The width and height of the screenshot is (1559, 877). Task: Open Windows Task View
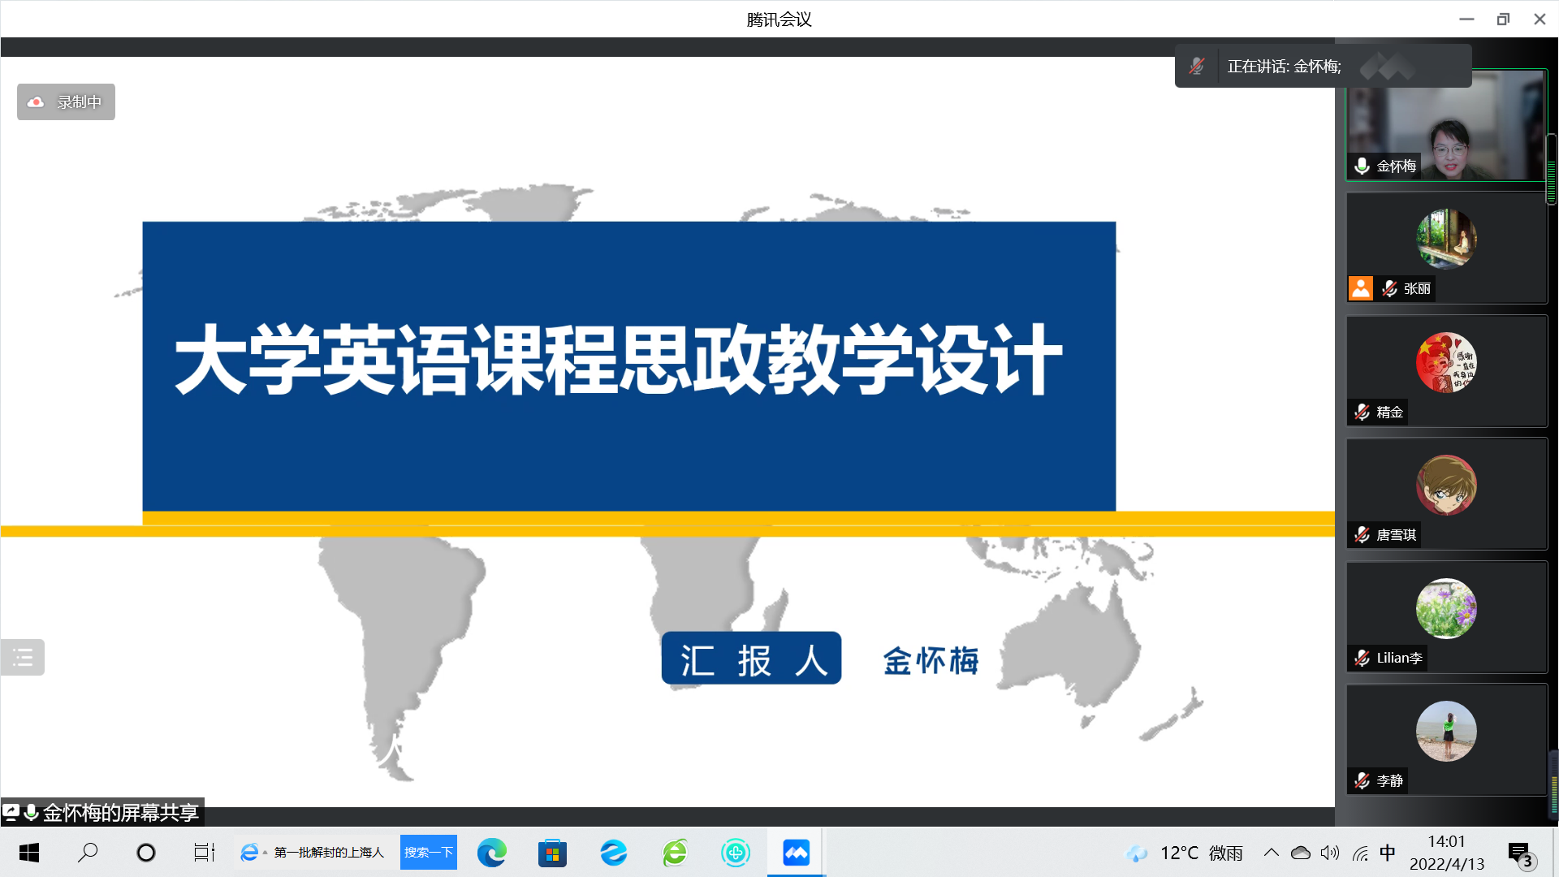pos(204,853)
